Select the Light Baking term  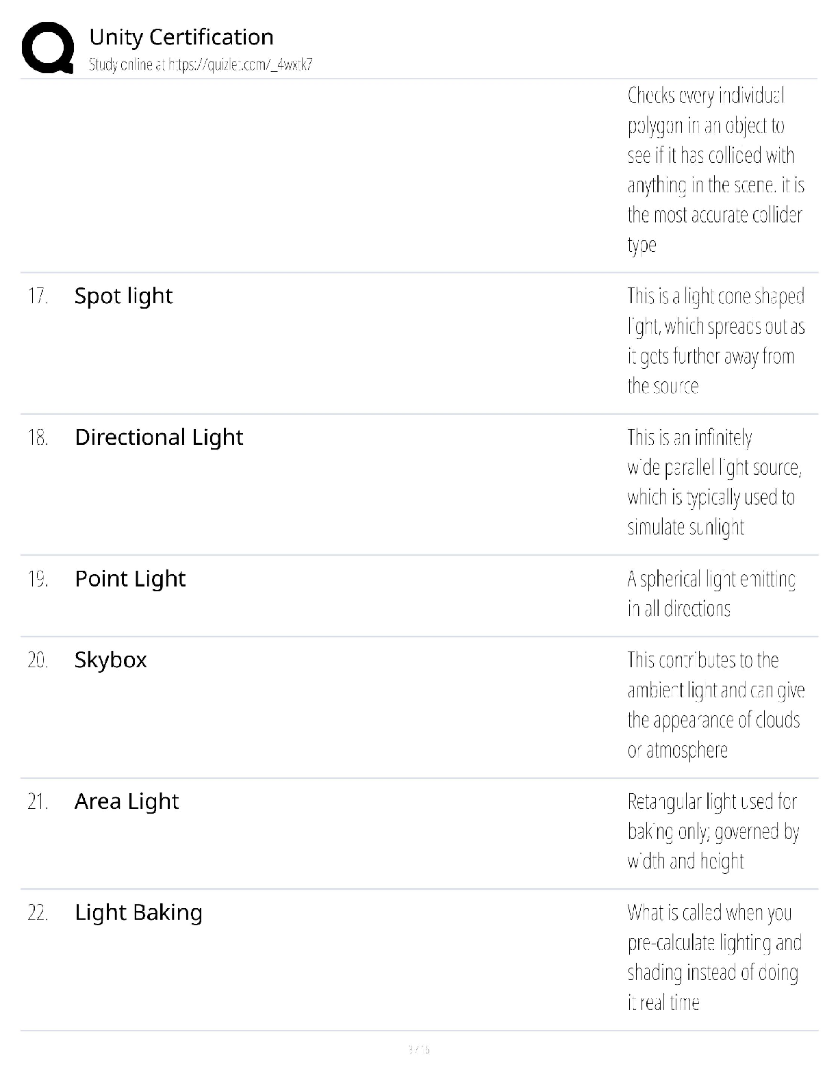pos(138,912)
